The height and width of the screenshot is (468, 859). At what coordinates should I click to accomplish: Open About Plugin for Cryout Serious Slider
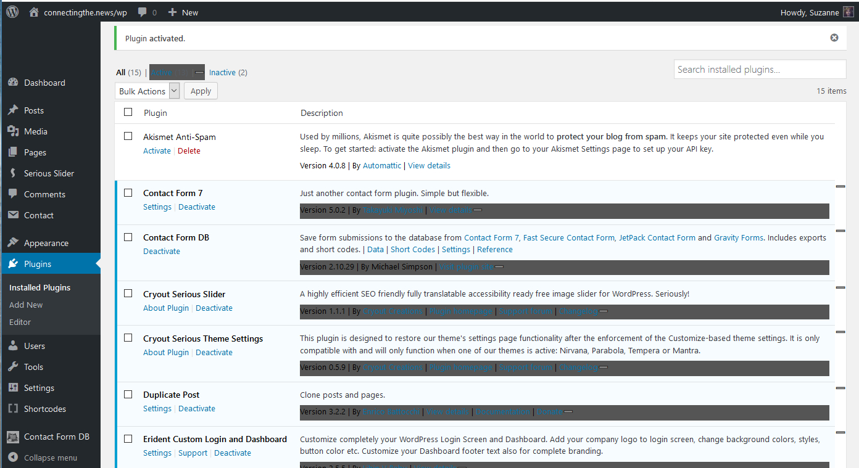[x=166, y=308]
